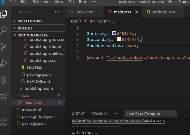Viewport: 190px width, 135px height.
Task: Click the scss breadcrumb segment
Action: pos(74,21)
